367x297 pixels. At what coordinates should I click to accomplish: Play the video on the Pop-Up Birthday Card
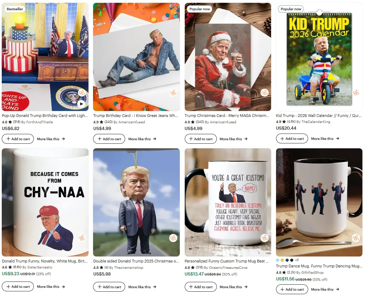(81, 104)
